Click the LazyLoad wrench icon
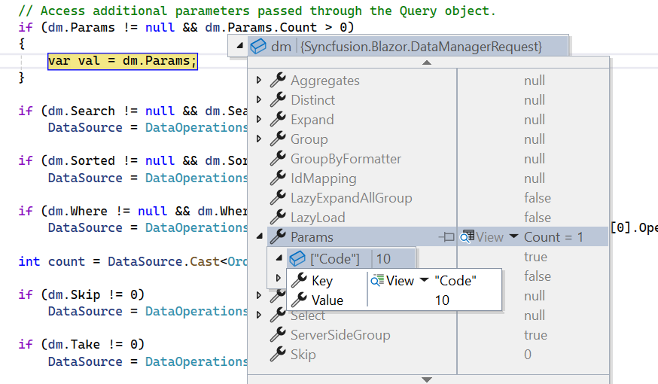This screenshot has width=658, height=384. (x=278, y=217)
